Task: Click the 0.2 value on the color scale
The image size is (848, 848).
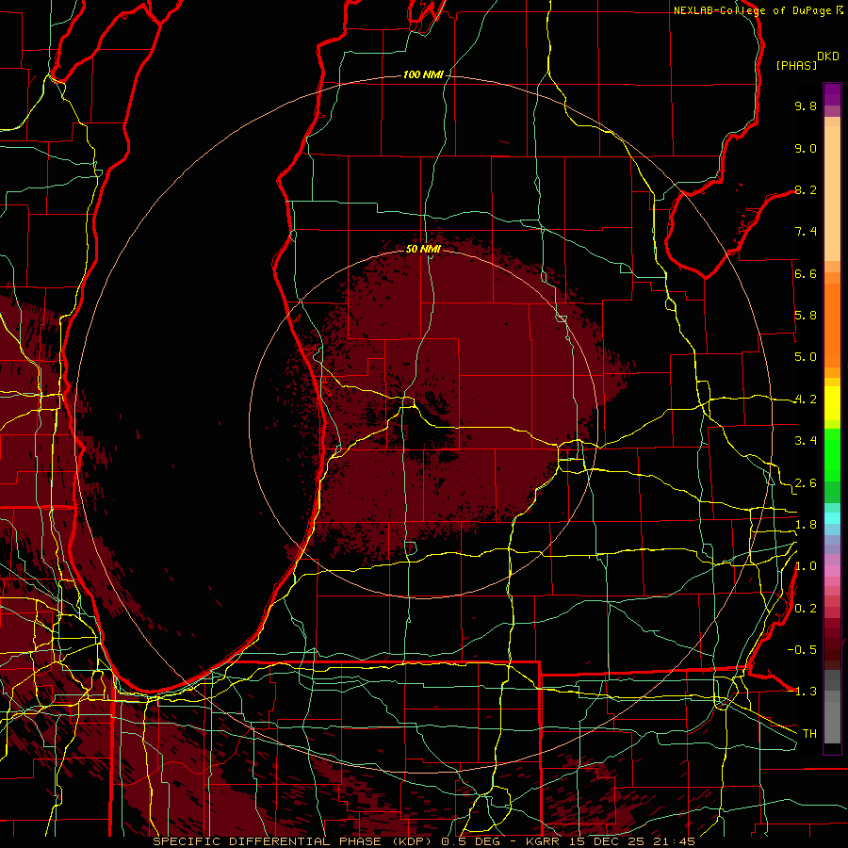Action: pos(806,609)
